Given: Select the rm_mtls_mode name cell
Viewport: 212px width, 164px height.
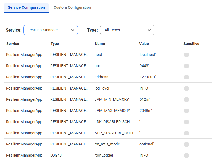Looking at the screenshot, I should point(107,144).
